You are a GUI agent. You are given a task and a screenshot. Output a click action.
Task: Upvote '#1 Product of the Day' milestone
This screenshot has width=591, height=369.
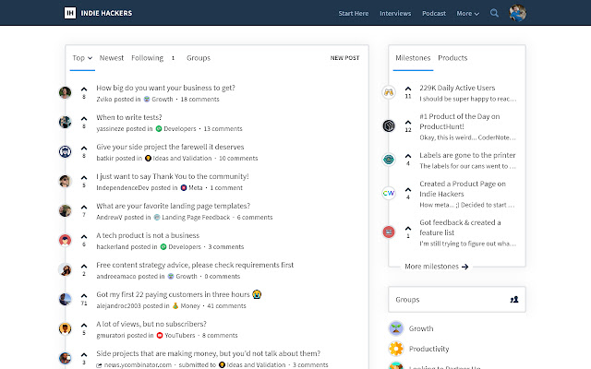408,123
